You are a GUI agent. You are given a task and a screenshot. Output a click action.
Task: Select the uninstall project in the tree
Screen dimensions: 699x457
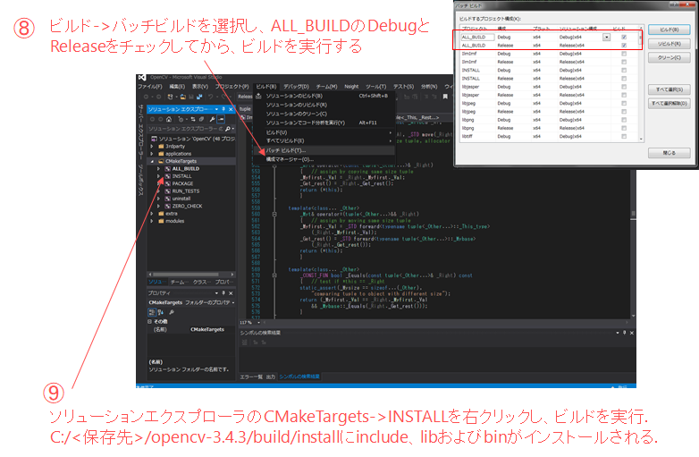coord(181,199)
